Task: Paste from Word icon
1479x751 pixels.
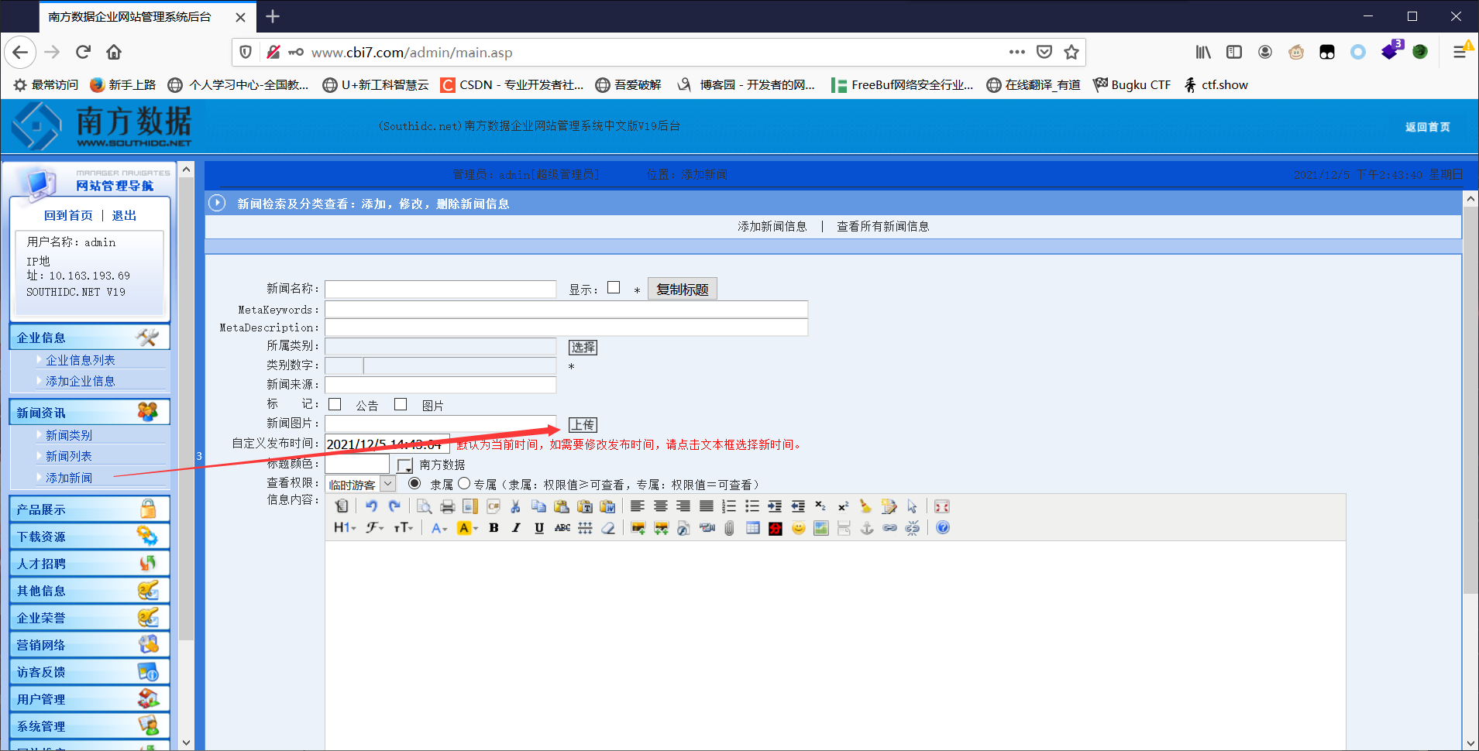Action: (608, 506)
